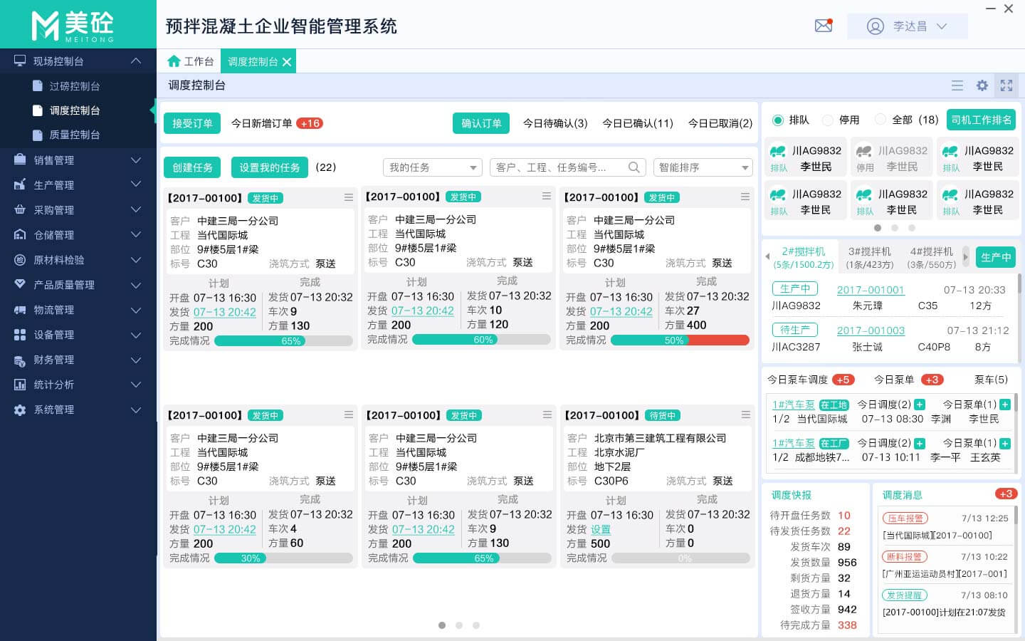Screen dimensions: 1025x641
Task: Open production order link 2017-001001
Action: click(870, 290)
